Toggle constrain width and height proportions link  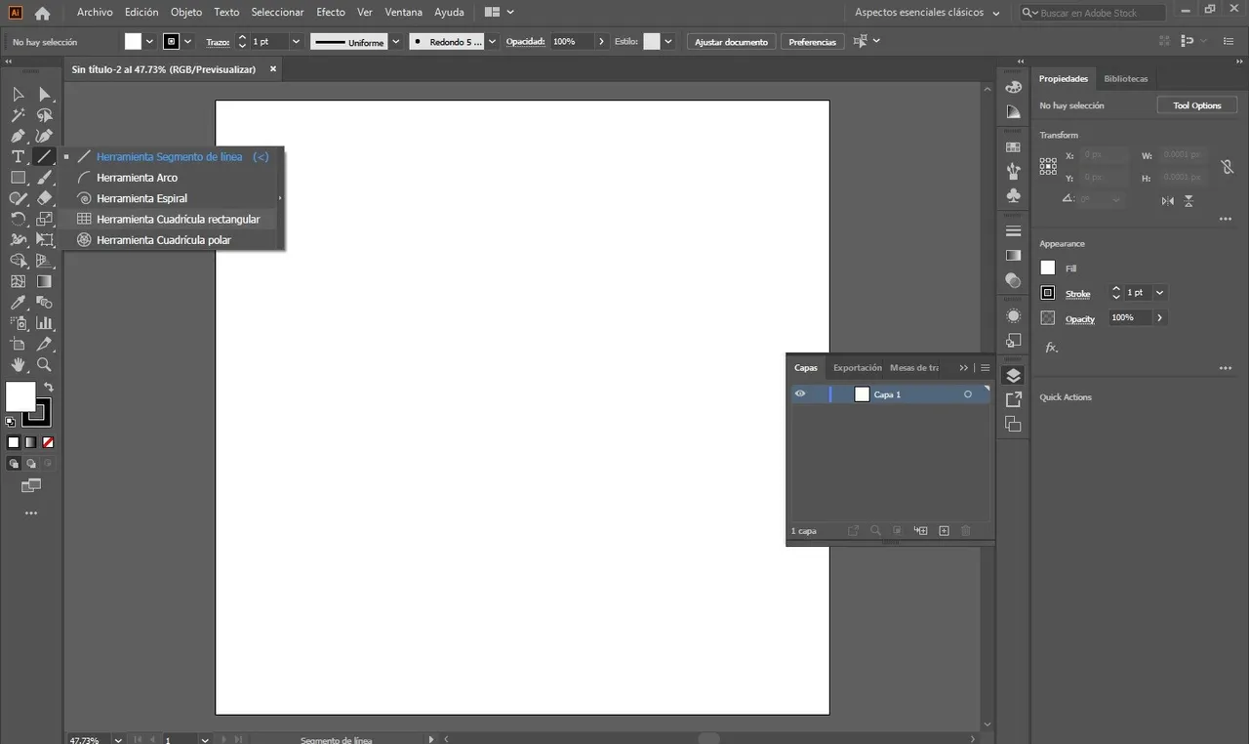tap(1228, 167)
